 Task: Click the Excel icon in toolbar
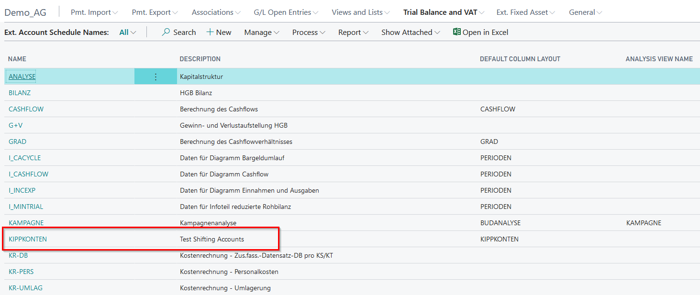point(456,32)
